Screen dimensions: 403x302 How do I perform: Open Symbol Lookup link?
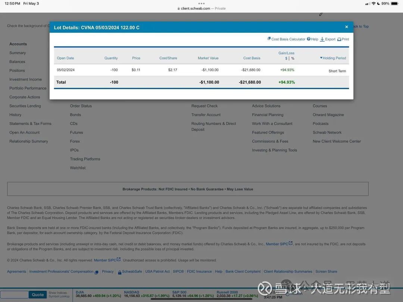coord(59,296)
